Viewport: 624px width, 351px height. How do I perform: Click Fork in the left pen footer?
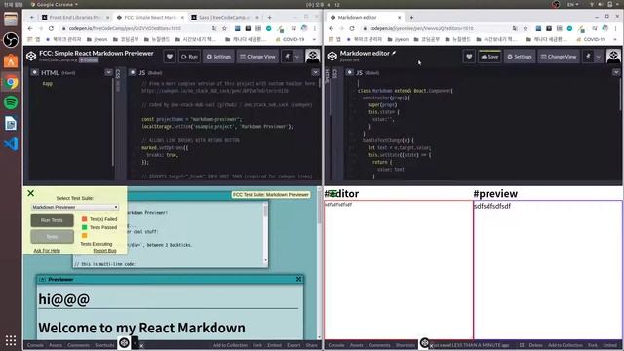coord(257,345)
